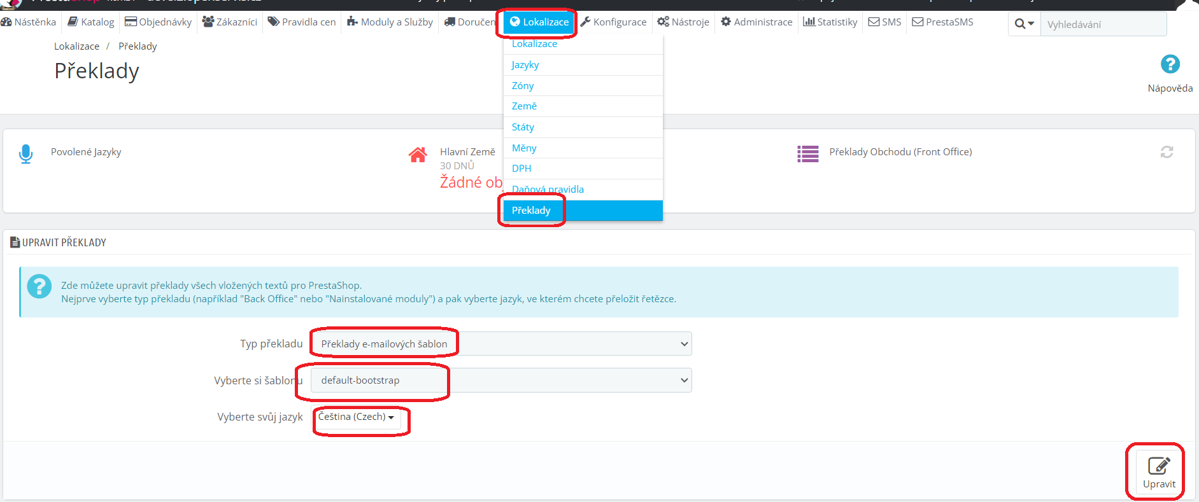Open the PrestaSMS menu item

tap(942, 22)
